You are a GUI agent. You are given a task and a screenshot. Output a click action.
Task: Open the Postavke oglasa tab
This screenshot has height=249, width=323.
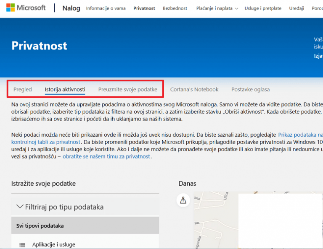pos(251,90)
